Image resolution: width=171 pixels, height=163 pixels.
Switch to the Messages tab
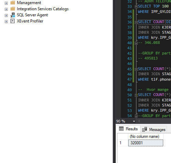tap(154, 129)
